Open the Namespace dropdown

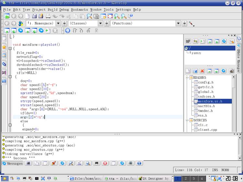click(x=58, y=23)
